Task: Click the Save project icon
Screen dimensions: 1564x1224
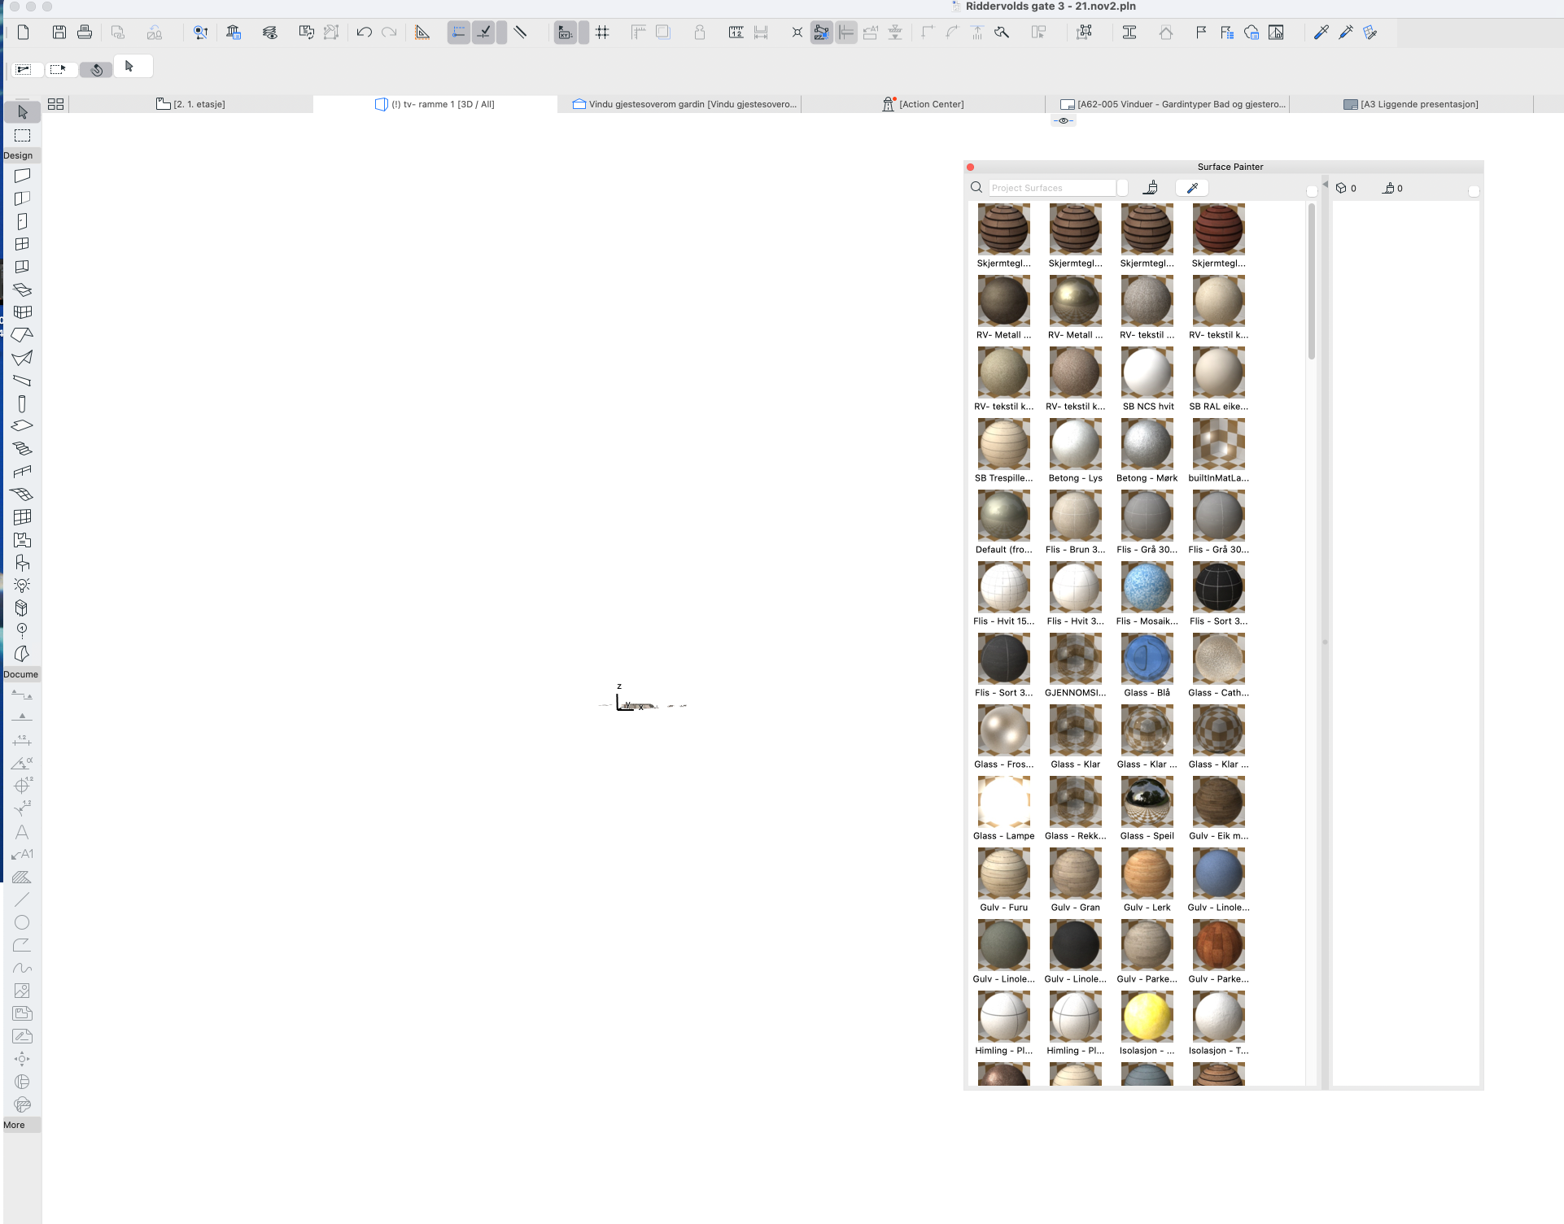Action: (x=59, y=33)
